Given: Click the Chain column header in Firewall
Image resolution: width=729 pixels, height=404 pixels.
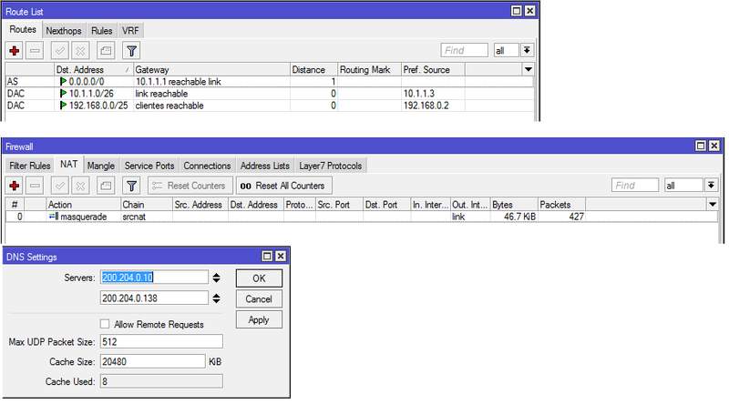Looking at the screenshot, I should pos(147,205).
